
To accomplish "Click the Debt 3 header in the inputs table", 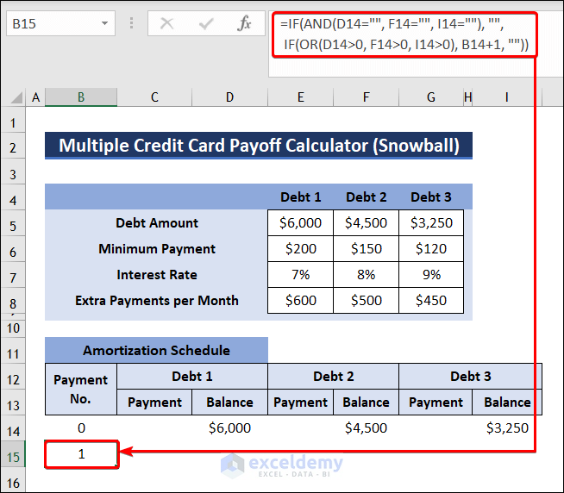I will pyautogui.click(x=431, y=197).
